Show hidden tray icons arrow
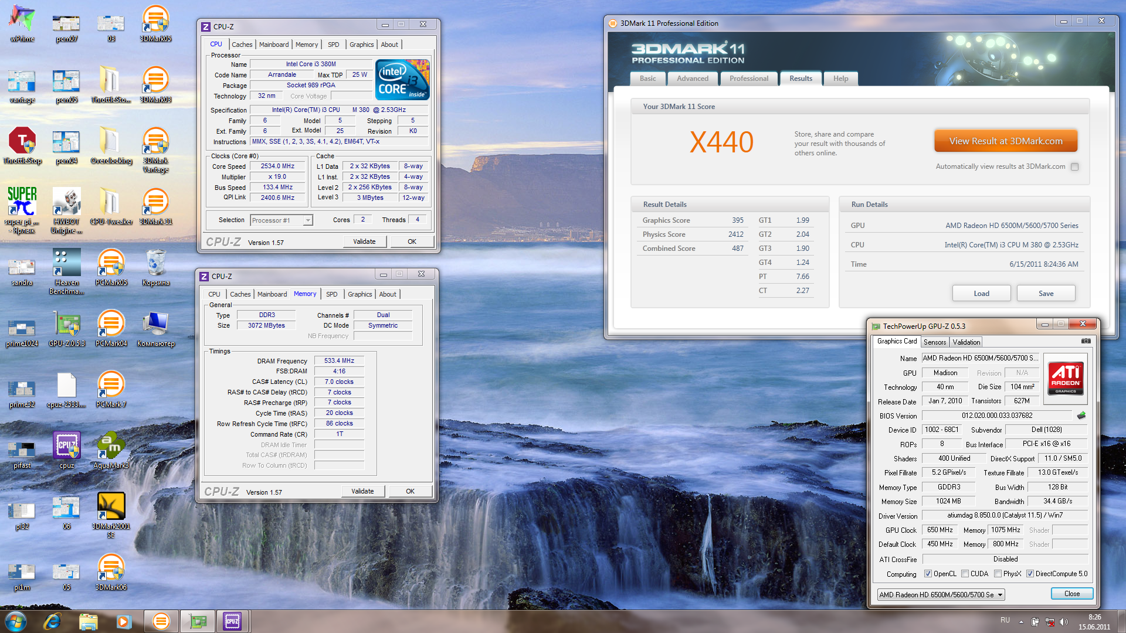This screenshot has width=1126, height=633. 1021,622
